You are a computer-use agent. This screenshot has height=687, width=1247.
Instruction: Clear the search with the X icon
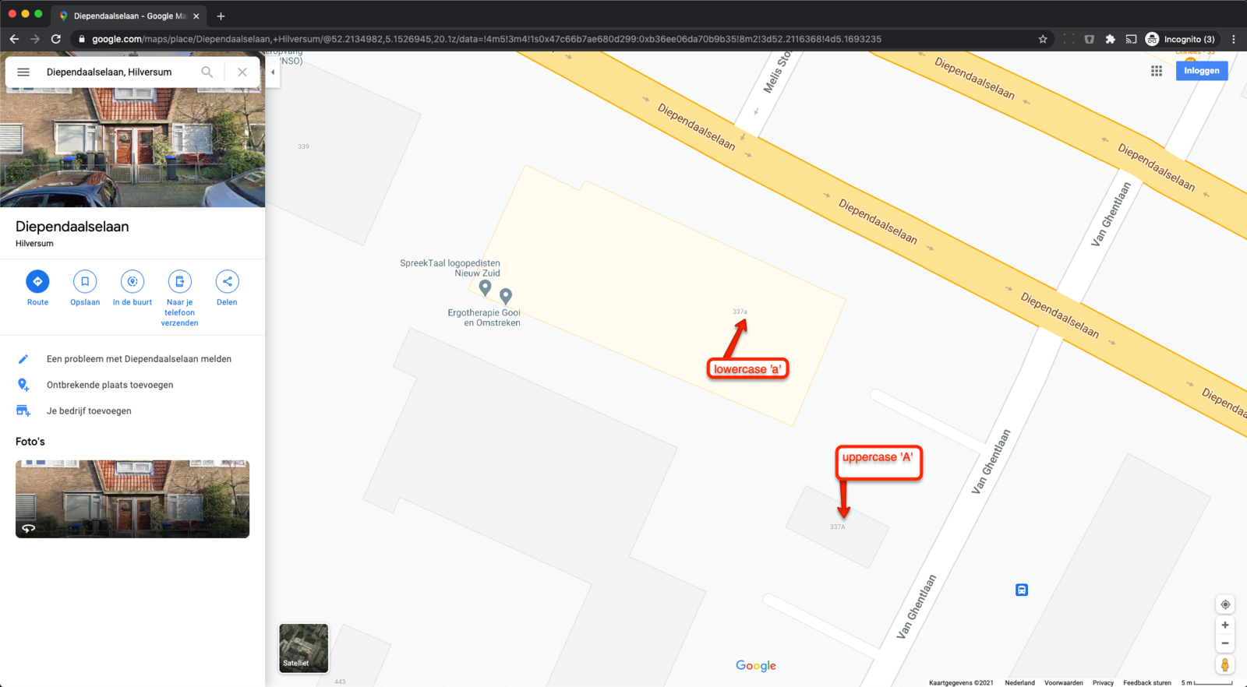pos(242,72)
